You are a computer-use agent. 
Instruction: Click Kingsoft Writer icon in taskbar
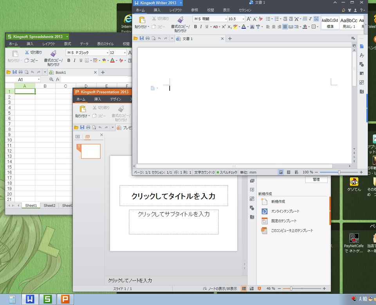[30, 299]
